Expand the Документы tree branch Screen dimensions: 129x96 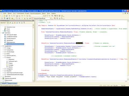click(1, 77)
